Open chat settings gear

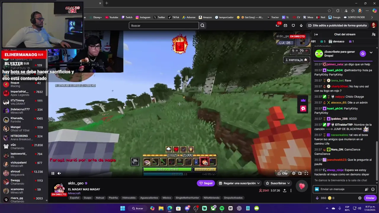click(360, 198)
